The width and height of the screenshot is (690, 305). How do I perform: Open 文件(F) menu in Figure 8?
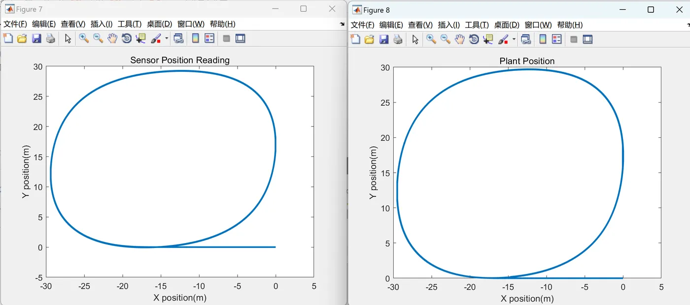point(362,25)
